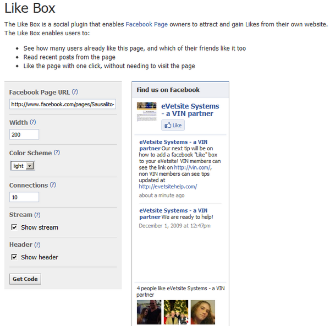Open author link on 'We are ready to help!' post
This screenshot has width=330, height=326.
(x=173, y=214)
